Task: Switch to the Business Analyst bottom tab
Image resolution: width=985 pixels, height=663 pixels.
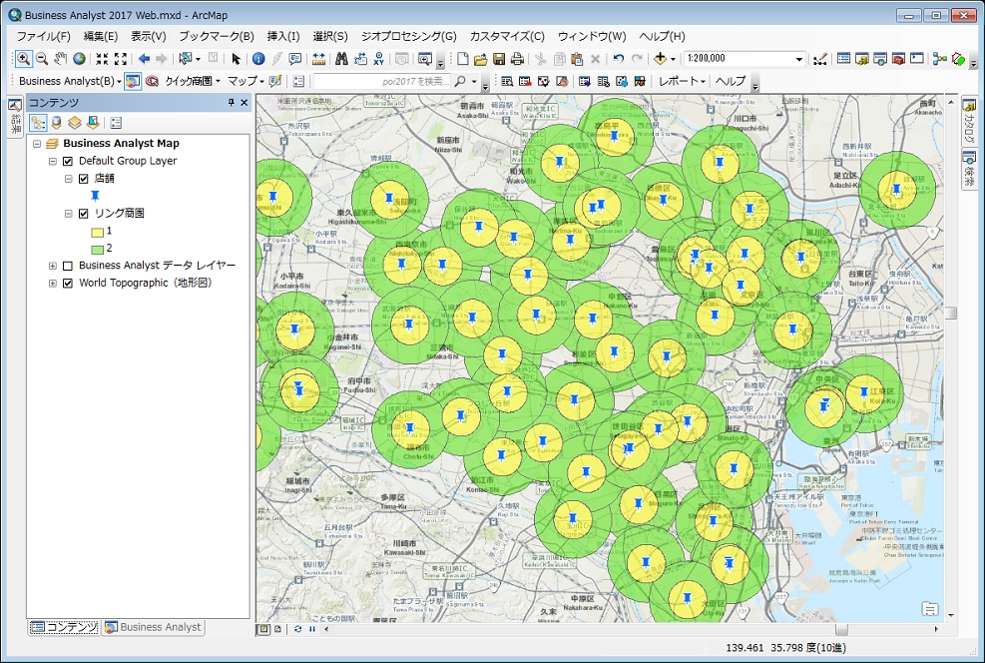Action: (154, 627)
